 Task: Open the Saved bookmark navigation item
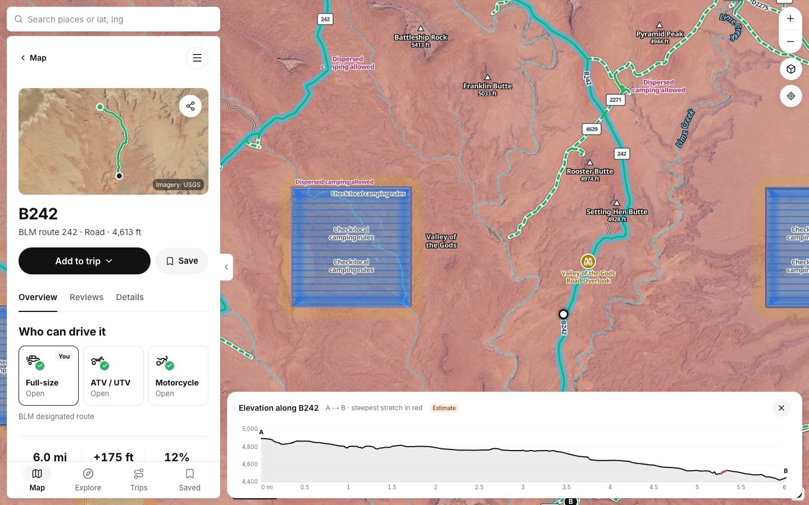(190, 480)
